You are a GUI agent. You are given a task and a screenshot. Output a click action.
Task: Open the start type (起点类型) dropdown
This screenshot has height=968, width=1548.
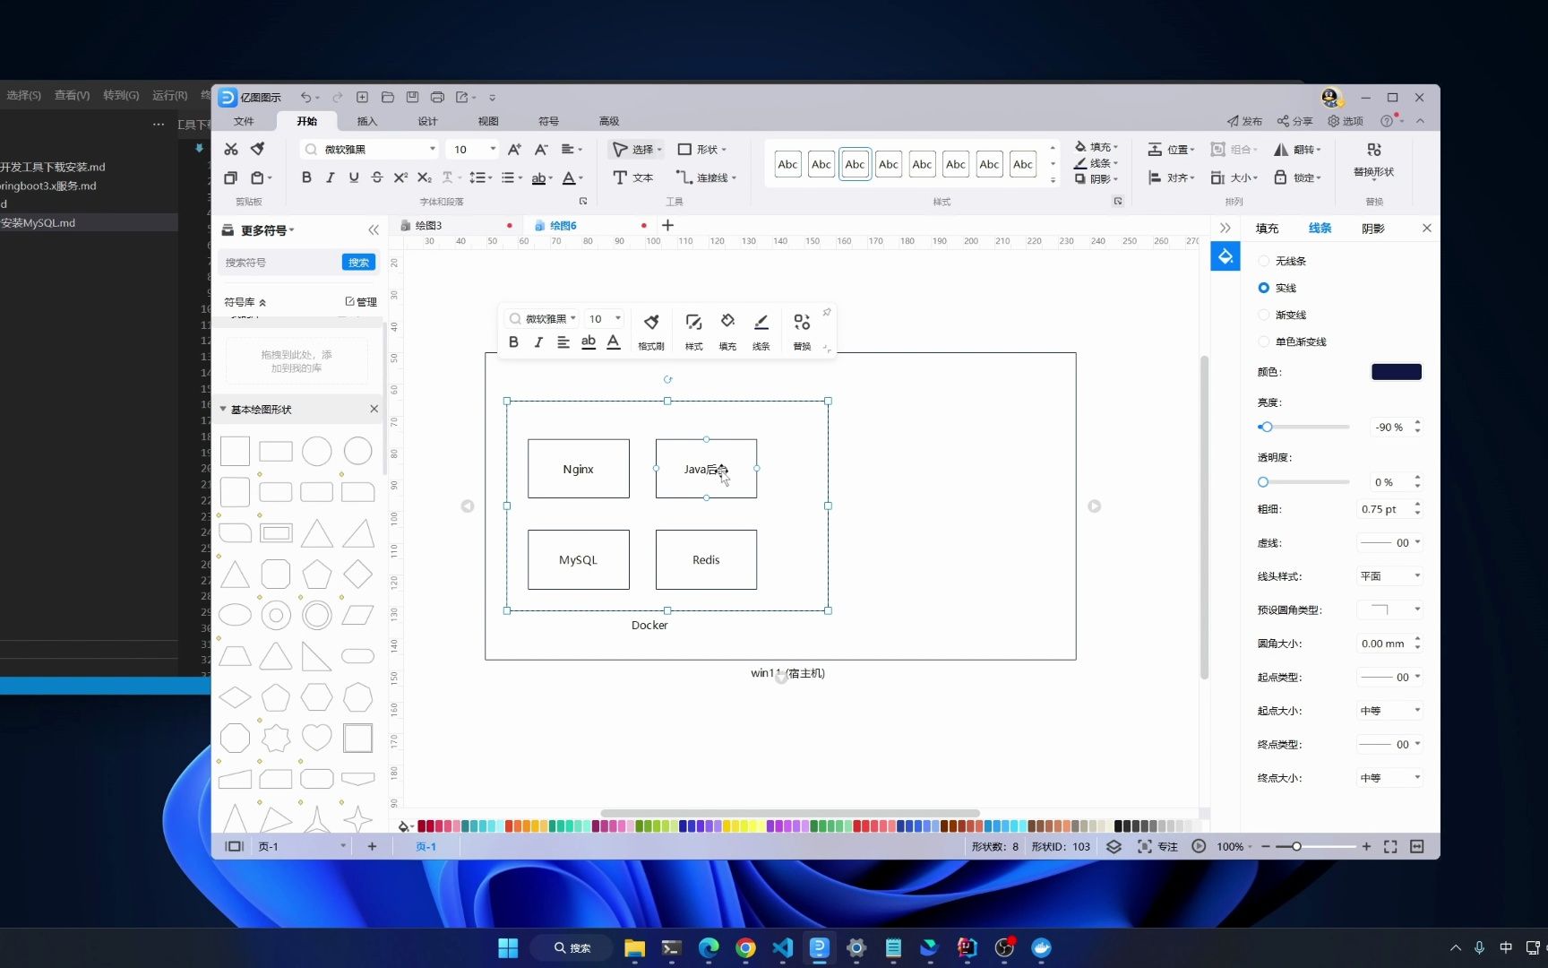coord(1390,677)
